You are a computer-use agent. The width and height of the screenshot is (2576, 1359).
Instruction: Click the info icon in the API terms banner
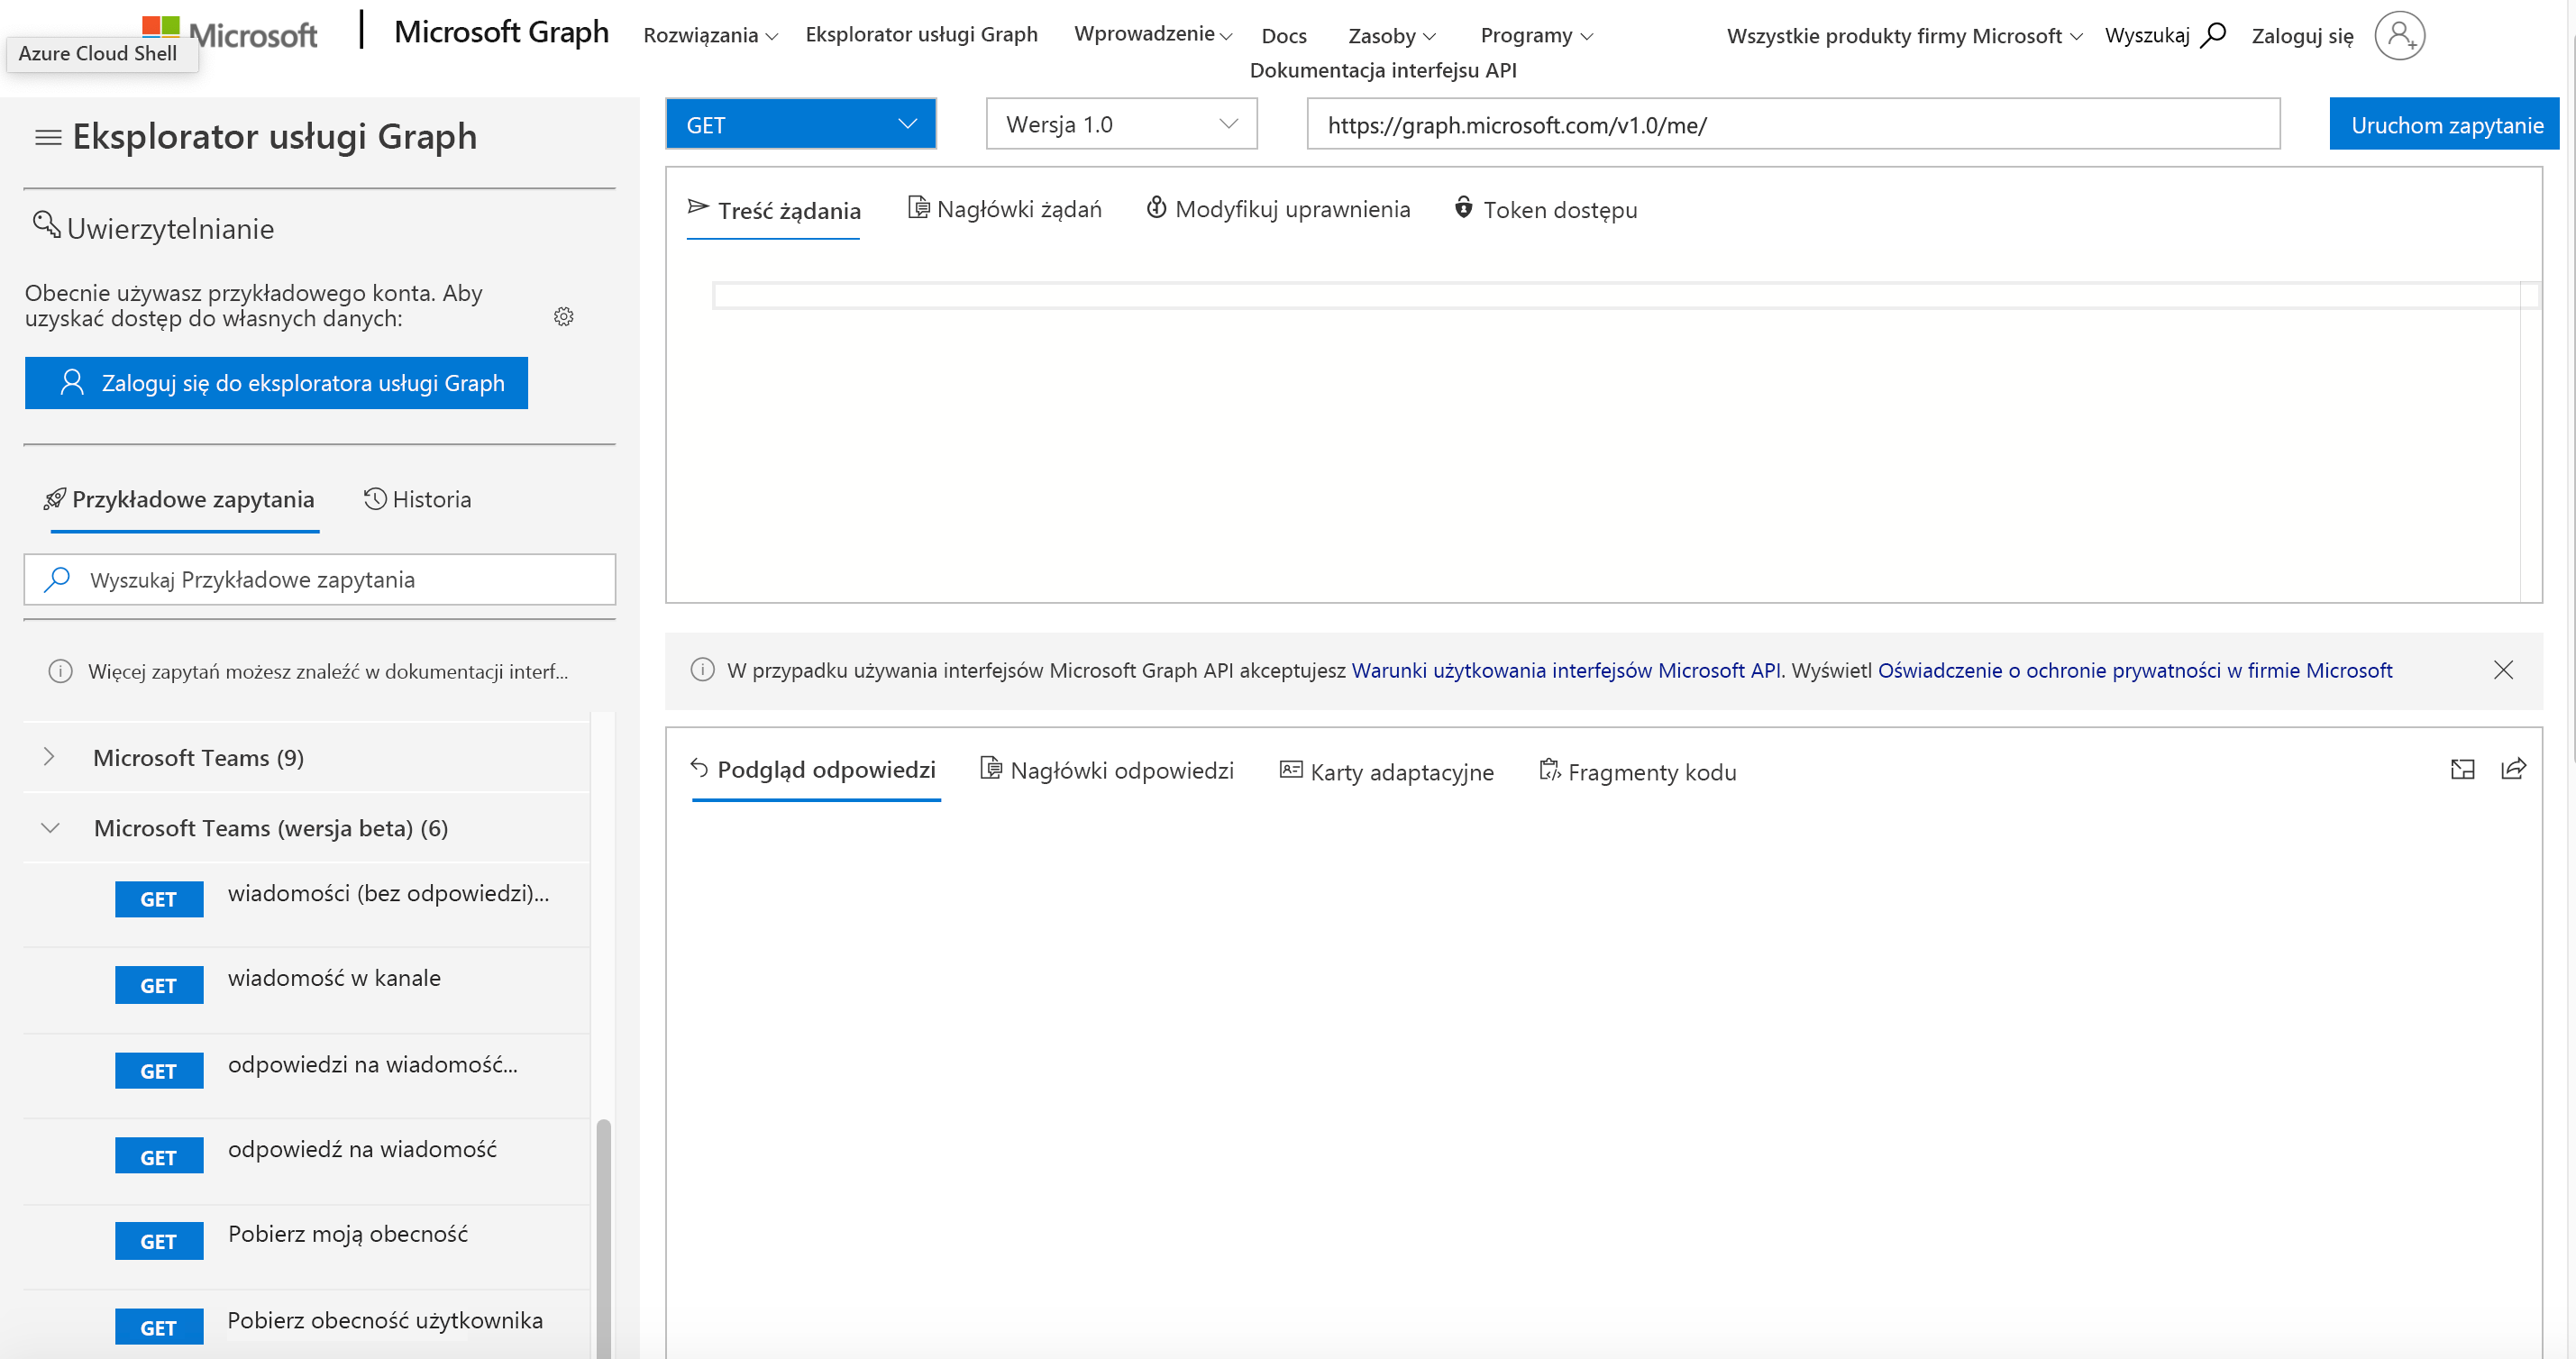(702, 670)
